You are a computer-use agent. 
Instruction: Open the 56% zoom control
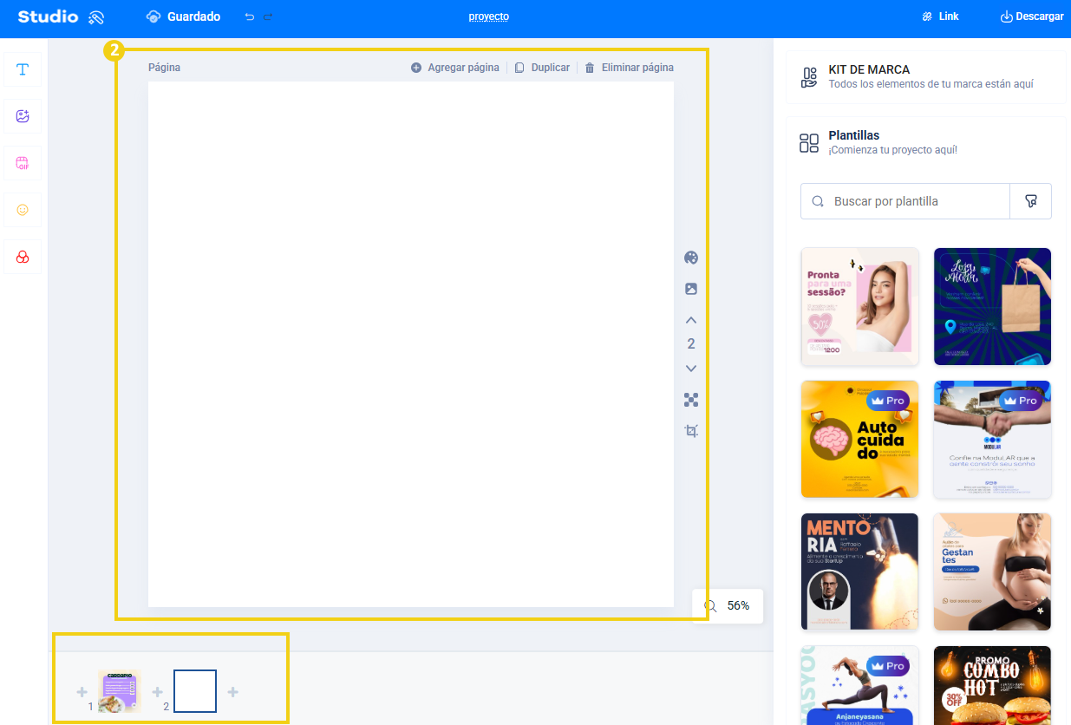pos(728,606)
